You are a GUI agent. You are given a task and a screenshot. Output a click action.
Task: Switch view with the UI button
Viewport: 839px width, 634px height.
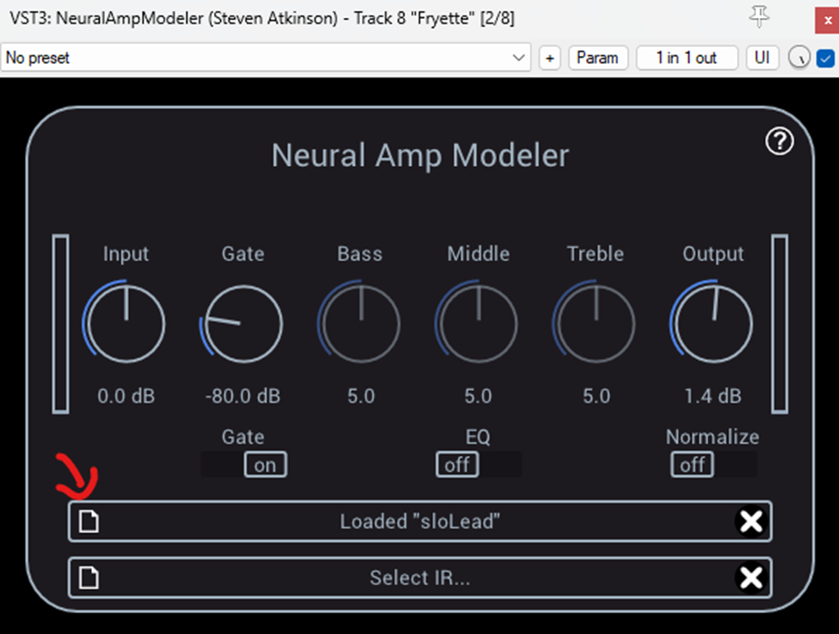coord(761,57)
